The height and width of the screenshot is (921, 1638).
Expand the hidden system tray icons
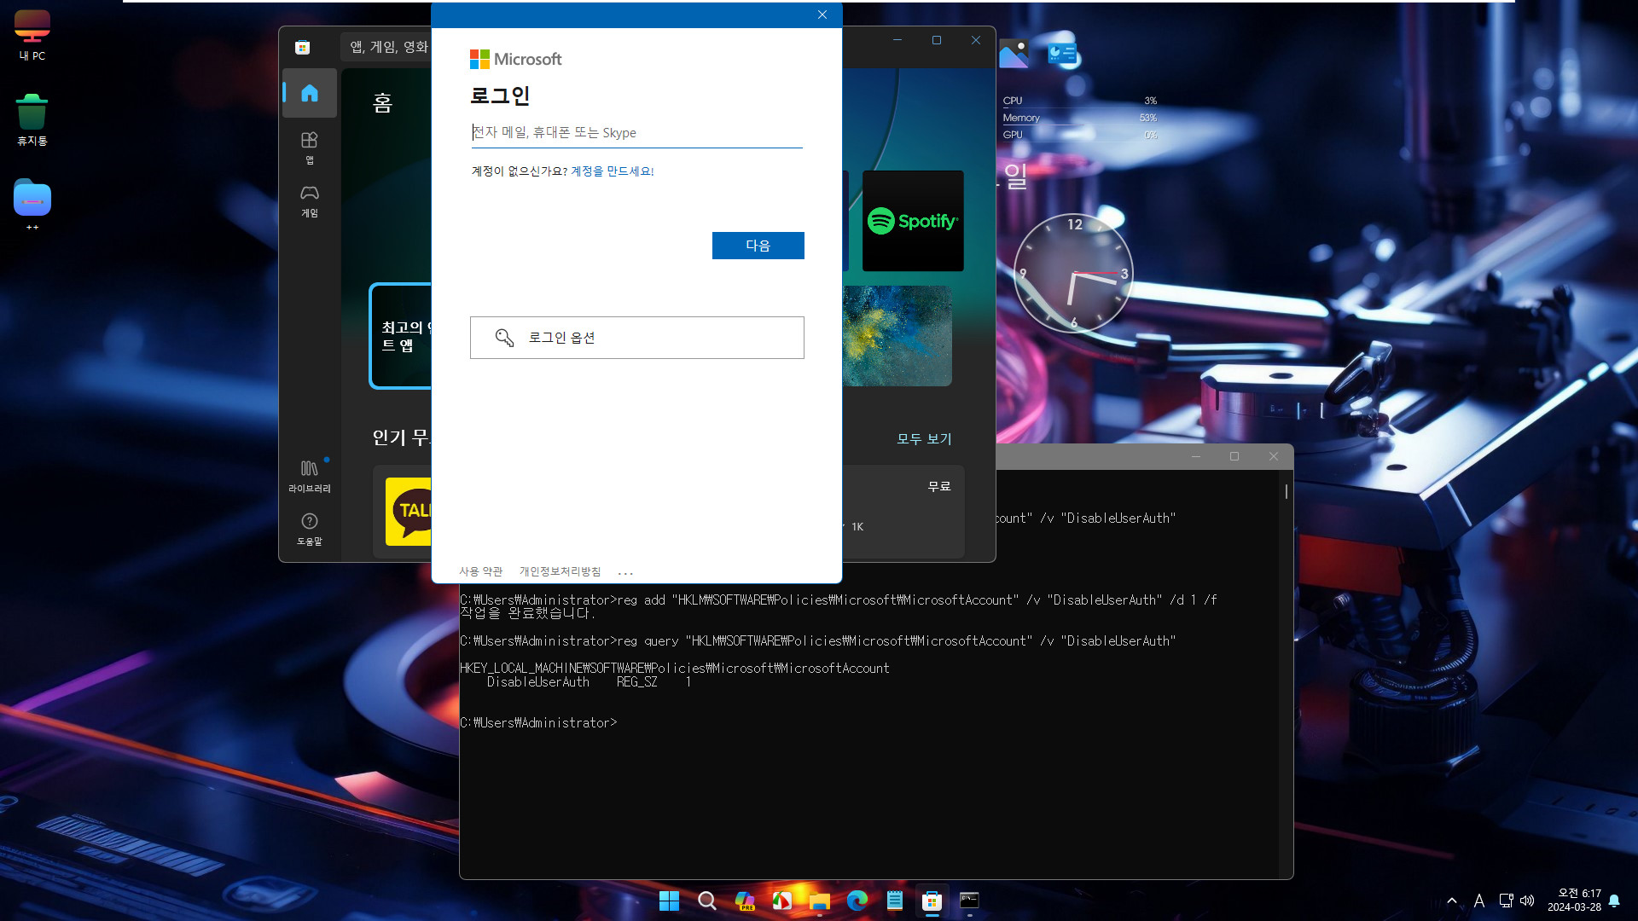tap(1452, 901)
